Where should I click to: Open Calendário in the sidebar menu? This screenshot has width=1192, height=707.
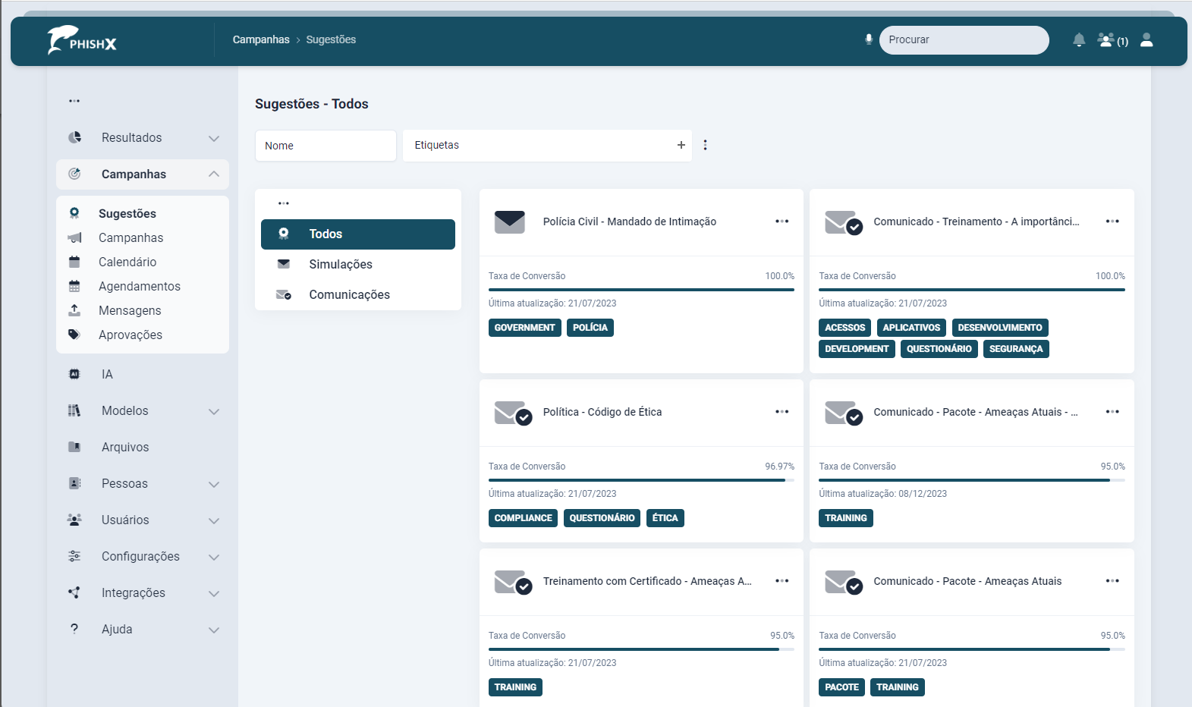click(127, 262)
